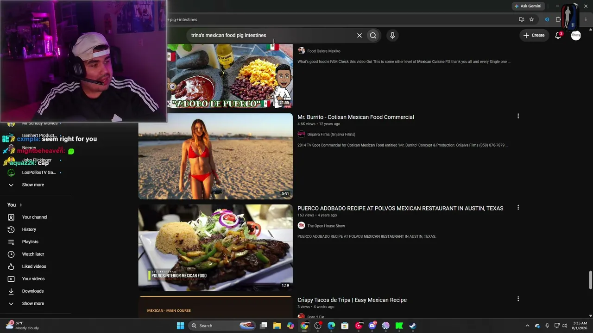Play the beach Mr. Burrito thumbnail
Viewport: 593px width, 333px height.
pyautogui.click(x=215, y=156)
